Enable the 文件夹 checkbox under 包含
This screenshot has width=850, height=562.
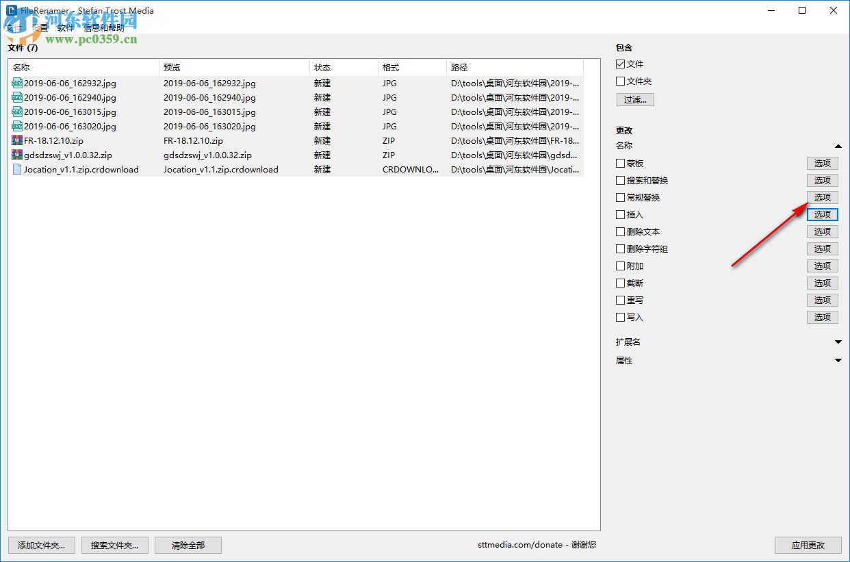619,81
